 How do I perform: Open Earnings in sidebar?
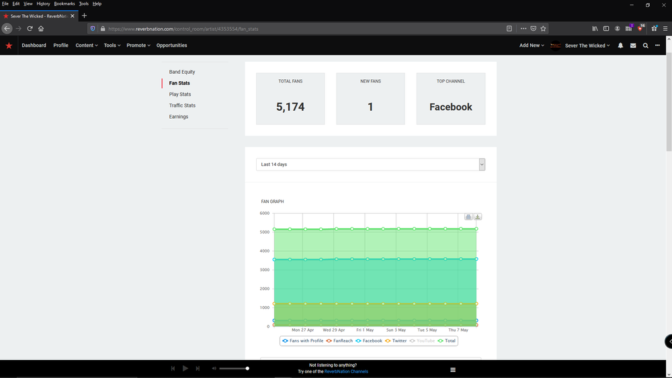pyautogui.click(x=178, y=116)
